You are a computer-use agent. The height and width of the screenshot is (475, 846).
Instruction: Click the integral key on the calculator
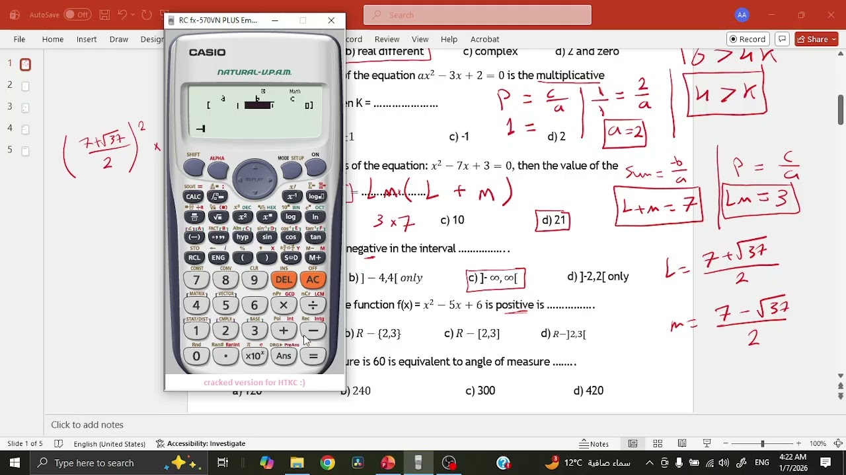coord(217,197)
